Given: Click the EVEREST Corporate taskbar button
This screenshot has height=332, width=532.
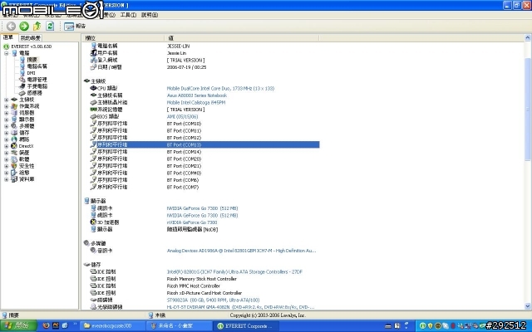Looking at the screenshot, I should tap(246, 326).
